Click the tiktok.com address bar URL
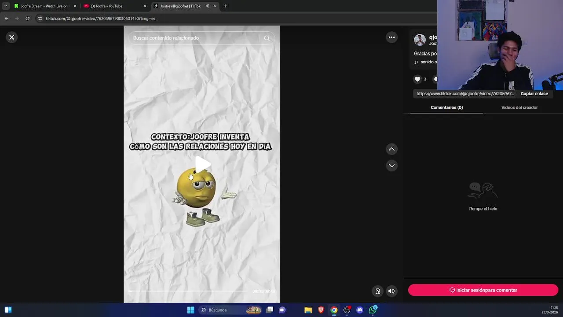The height and width of the screenshot is (317, 563). (x=100, y=18)
